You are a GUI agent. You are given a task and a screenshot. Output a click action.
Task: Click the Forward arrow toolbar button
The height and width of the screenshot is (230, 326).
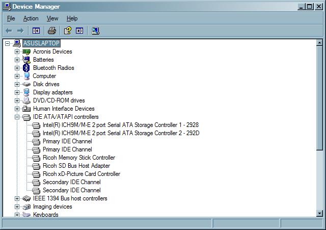click(20, 31)
